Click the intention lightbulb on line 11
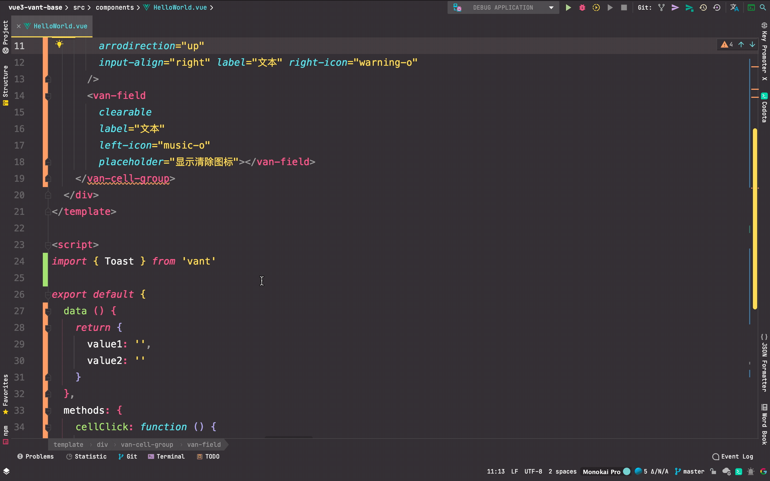The width and height of the screenshot is (770, 481). tap(59, 44)
